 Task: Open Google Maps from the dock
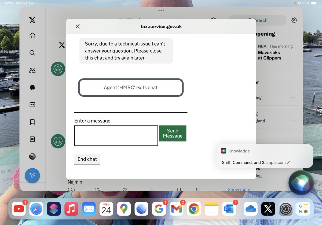point(124,209)
